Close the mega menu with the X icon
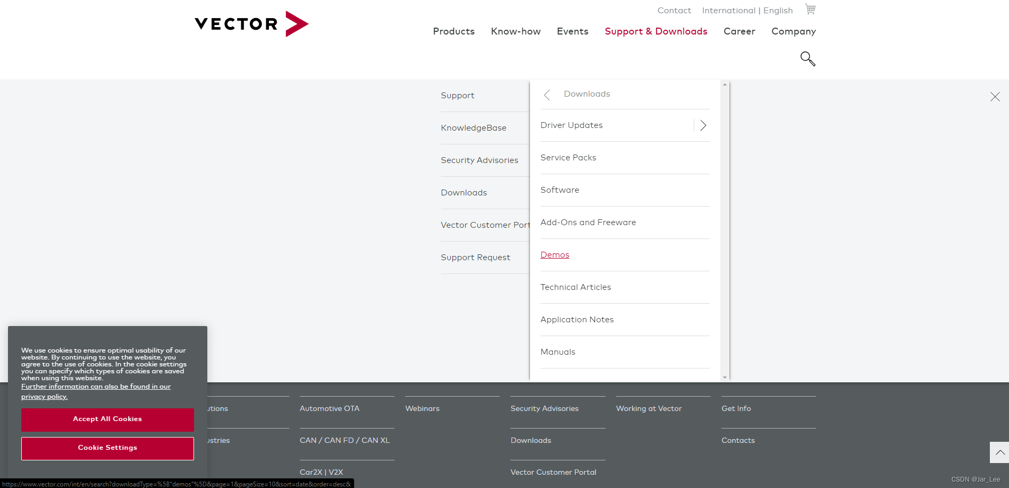 (995, 97)
